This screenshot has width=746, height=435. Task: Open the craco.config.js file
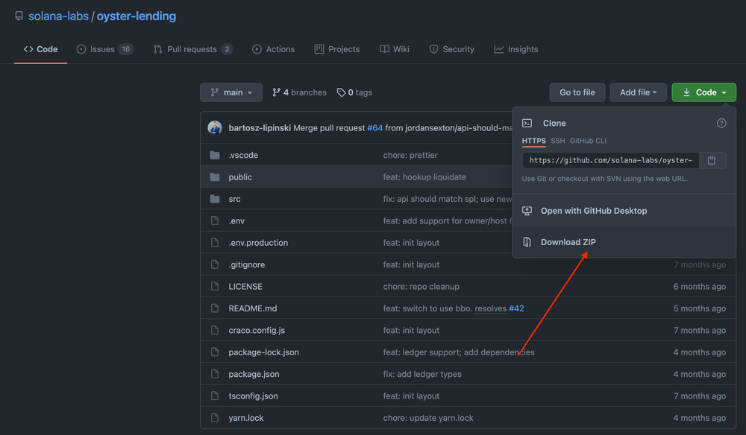click(257, 330)
